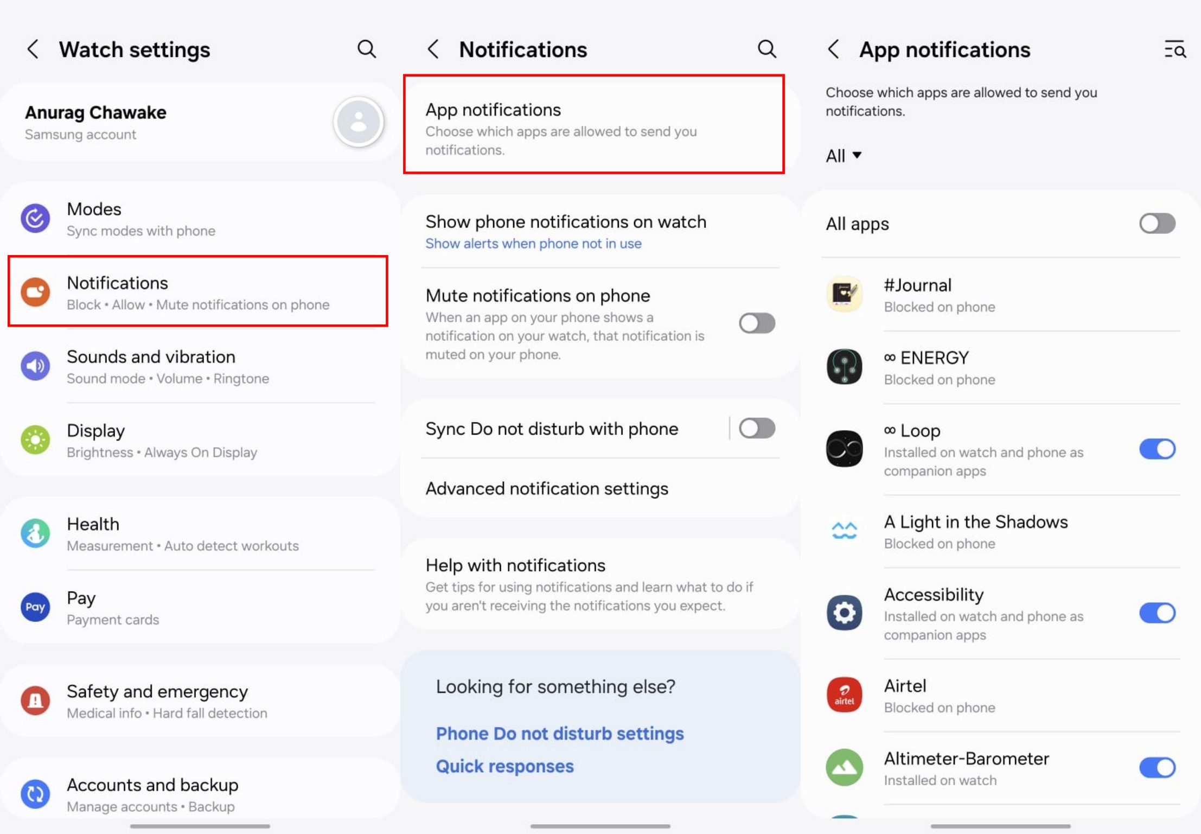Click the Display brightness icon
Viewport: 1201px width, 834px height.
point(35,440)
